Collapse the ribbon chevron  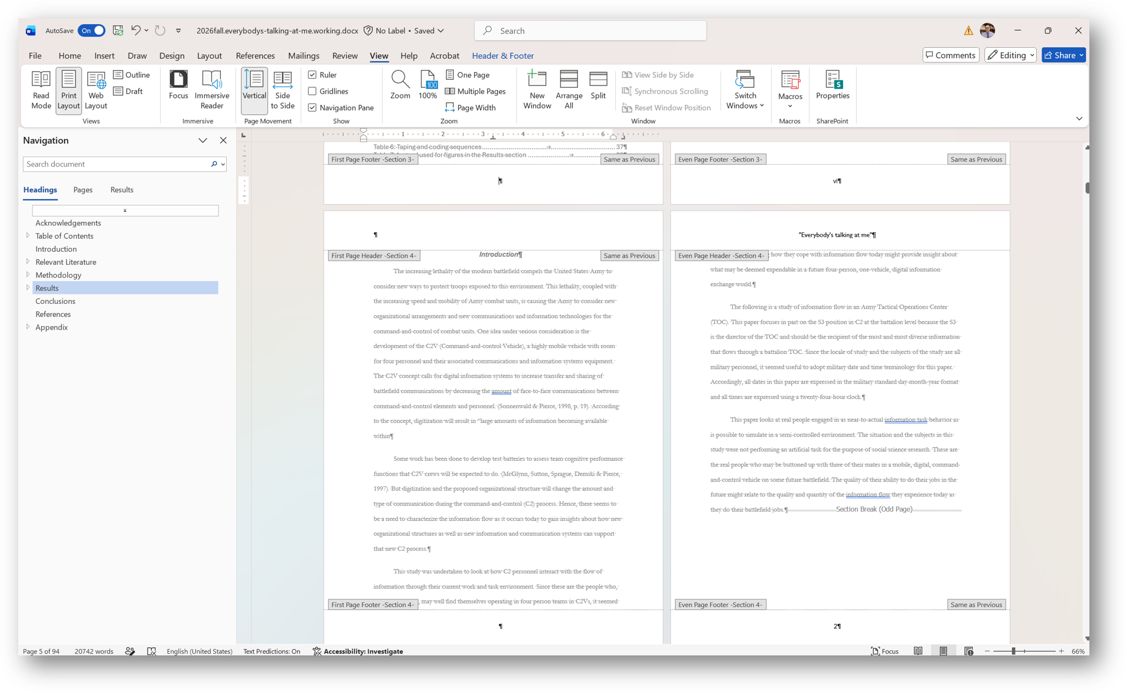(x=1079, y=119)
